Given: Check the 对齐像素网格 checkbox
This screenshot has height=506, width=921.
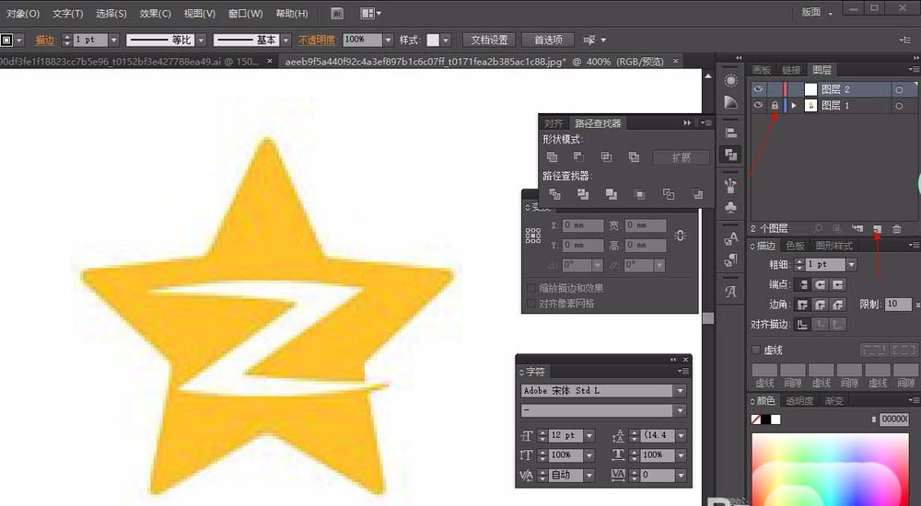Looking at the screenshot, I should pyautogui.click(x=531, y=303).
